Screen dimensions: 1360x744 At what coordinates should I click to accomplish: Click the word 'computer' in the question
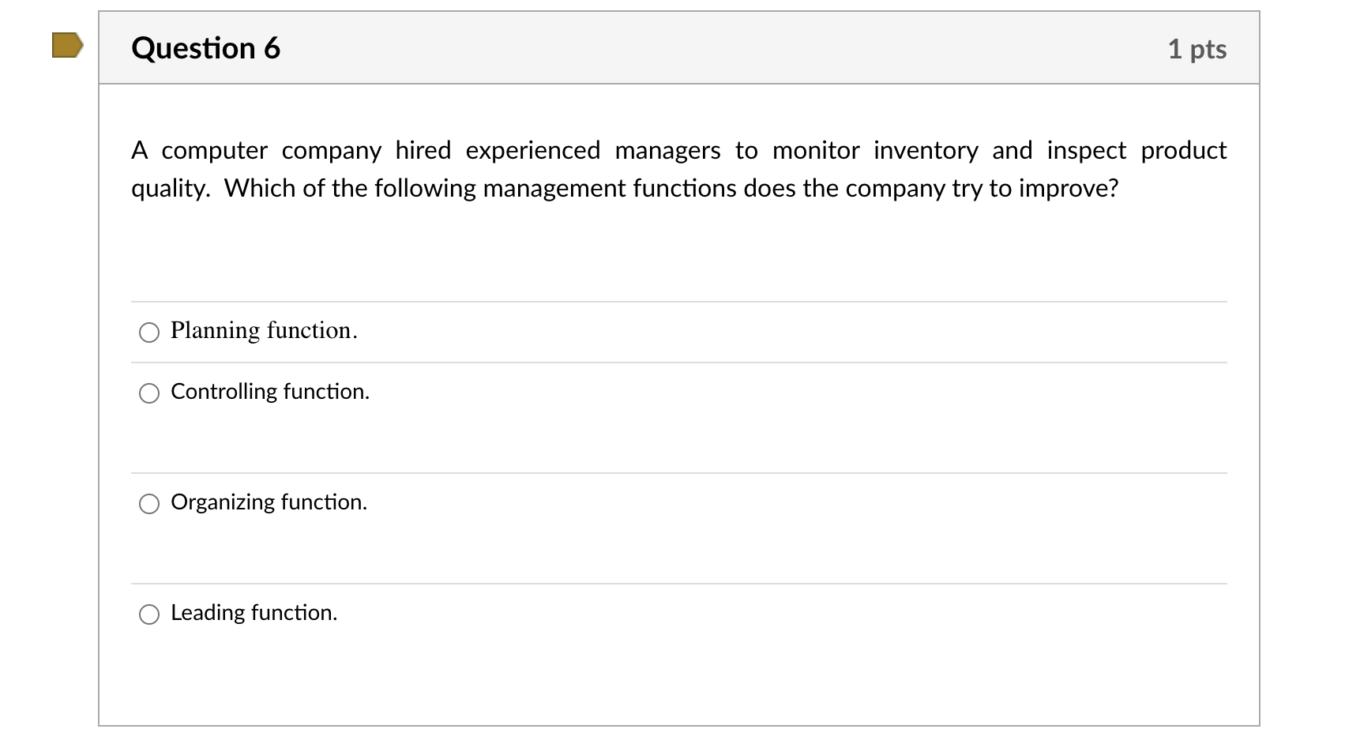(215, 150)
